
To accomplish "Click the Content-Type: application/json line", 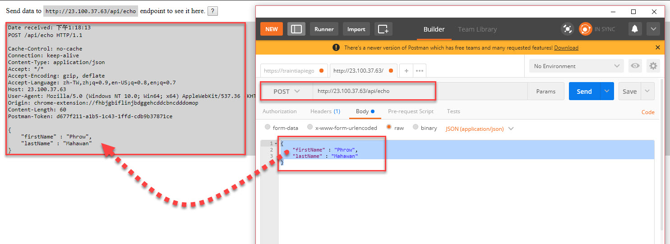I will pos(56,62).
